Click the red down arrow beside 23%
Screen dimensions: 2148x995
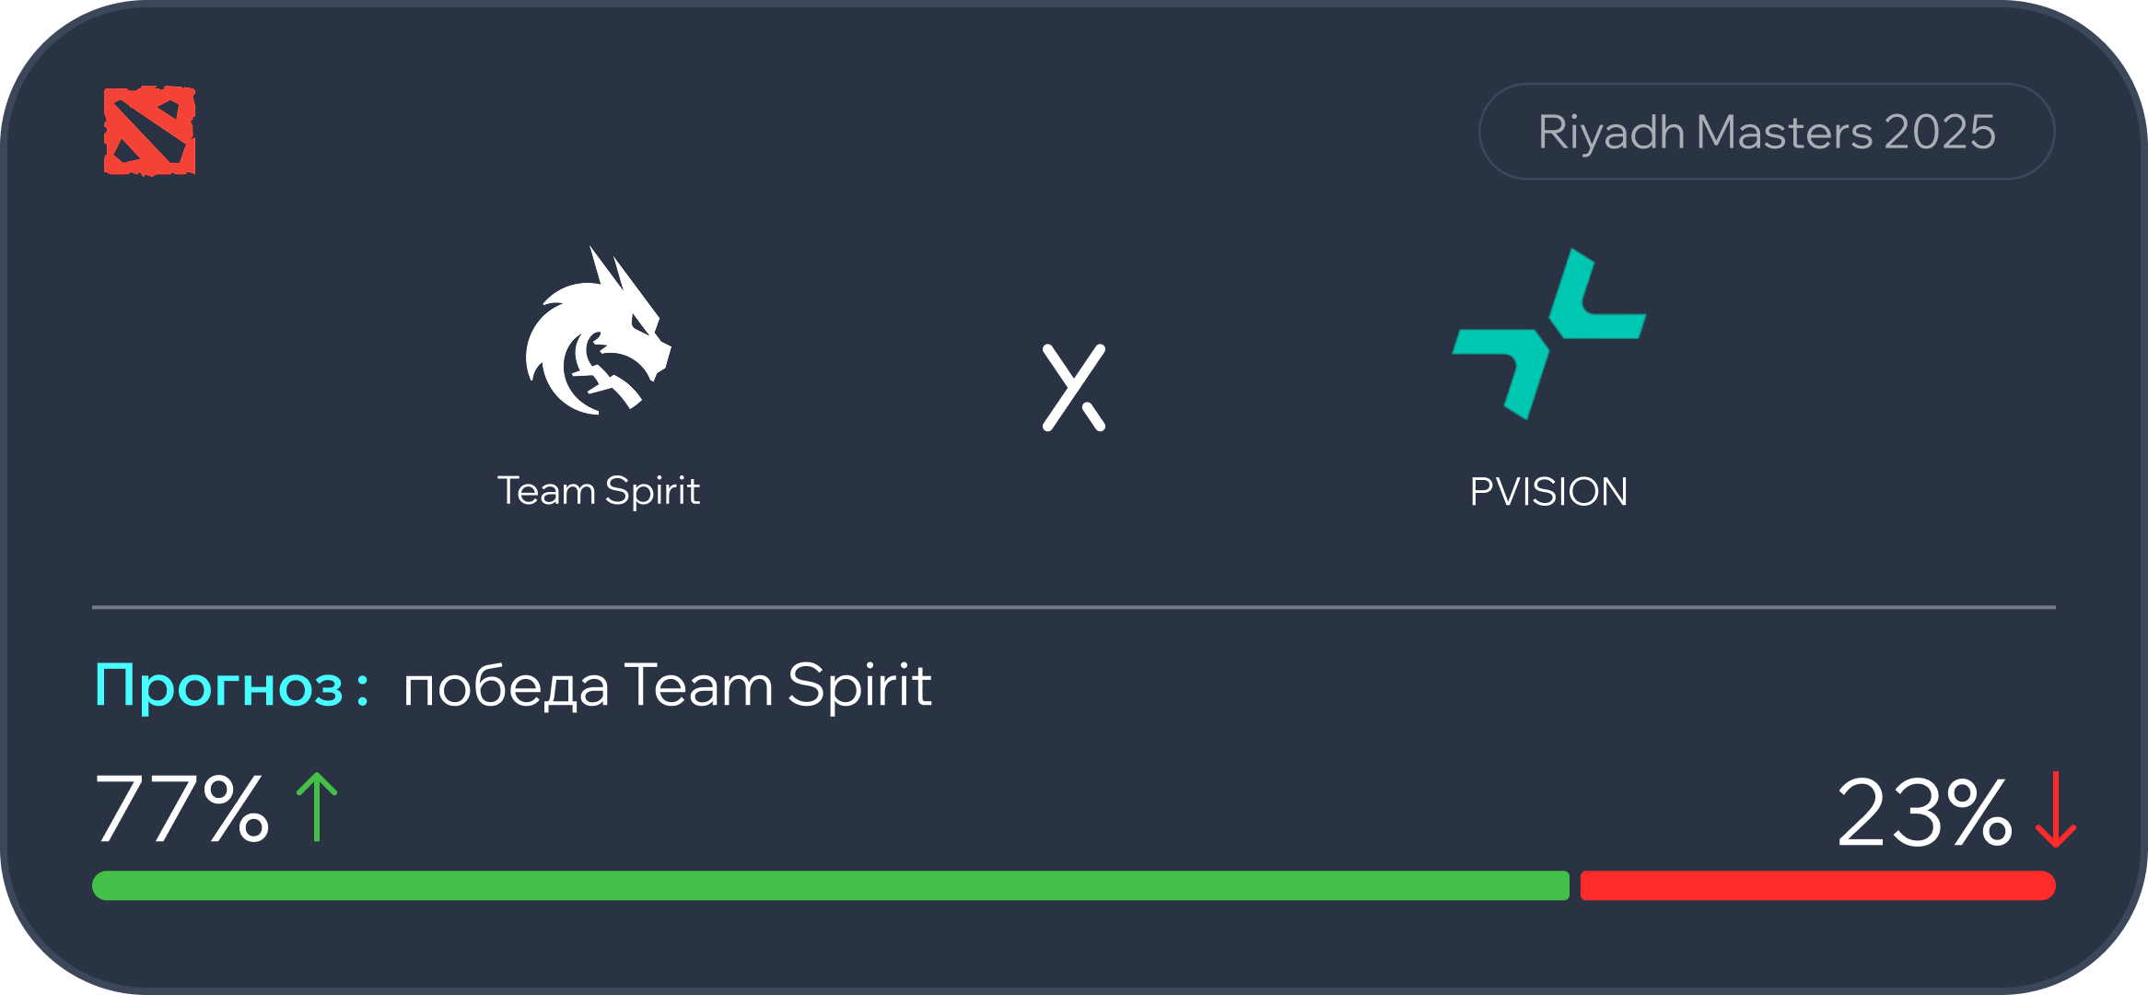point(2054,811)
